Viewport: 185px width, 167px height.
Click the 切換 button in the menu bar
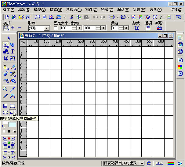176,10
